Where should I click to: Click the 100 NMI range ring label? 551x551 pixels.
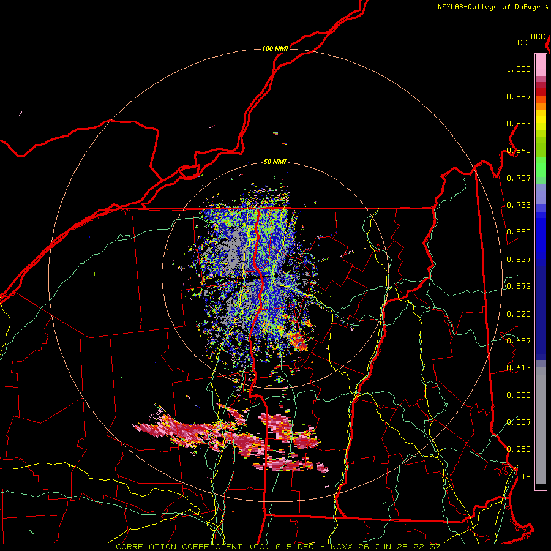[x=275, y=48]
